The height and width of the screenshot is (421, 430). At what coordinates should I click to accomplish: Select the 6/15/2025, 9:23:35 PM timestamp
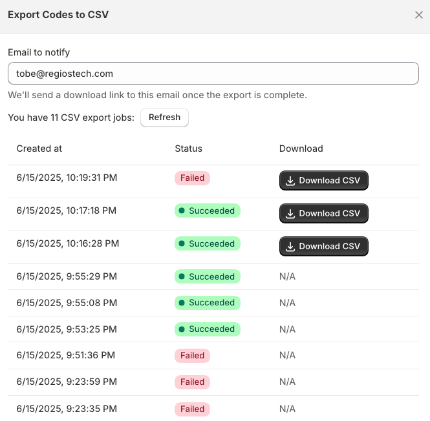click(x=67, y=408)
